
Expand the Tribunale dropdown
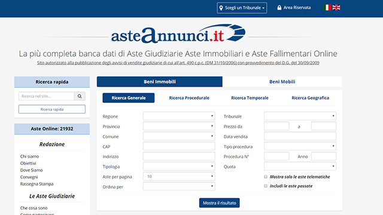click(300, 116)
